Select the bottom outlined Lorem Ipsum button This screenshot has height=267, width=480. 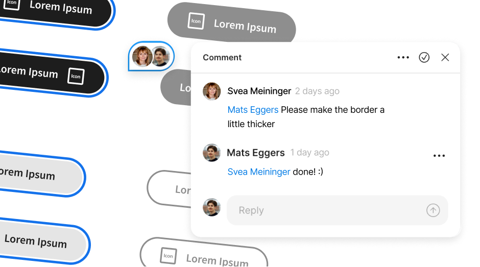point(204,253)
